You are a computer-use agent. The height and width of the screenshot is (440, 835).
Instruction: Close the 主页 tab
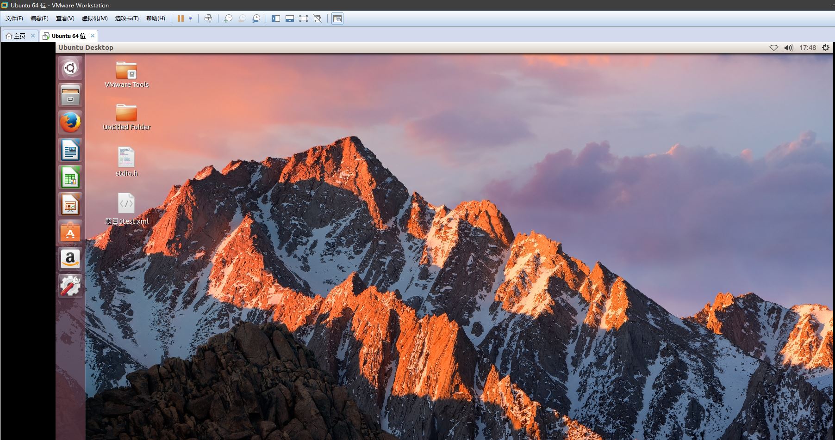tap(33, 36)
